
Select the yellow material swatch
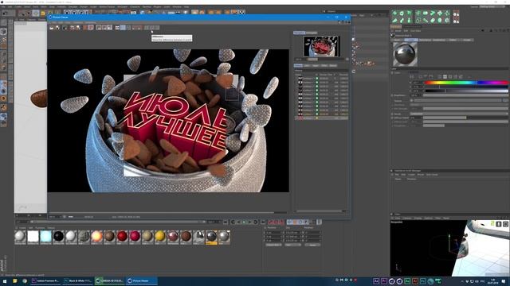point(159,237)
